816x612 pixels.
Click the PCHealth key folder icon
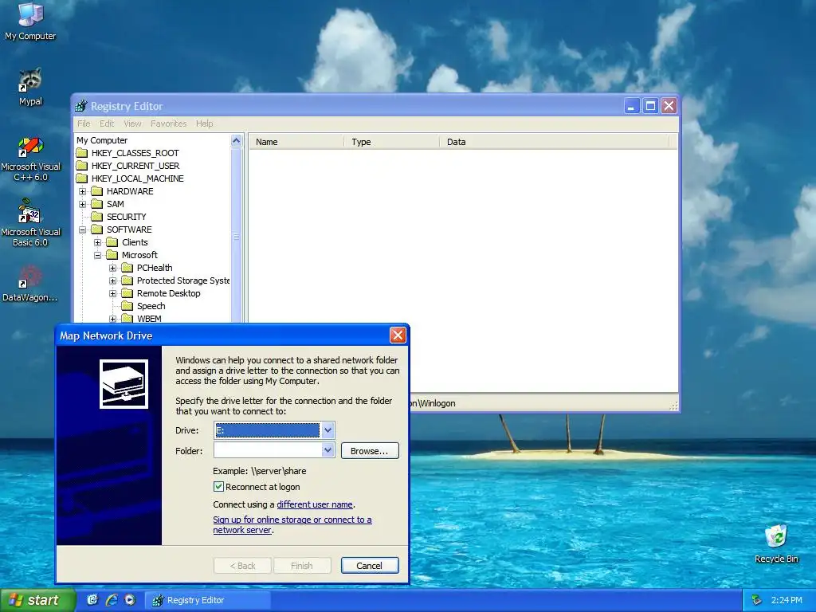point(127,268)
